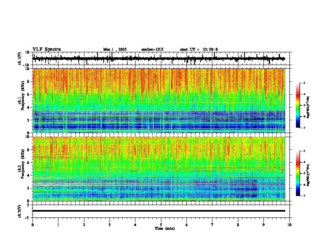Click time axis tick label "0"
The width and height of the screenshot is (326, 252).
coord(33,225)
